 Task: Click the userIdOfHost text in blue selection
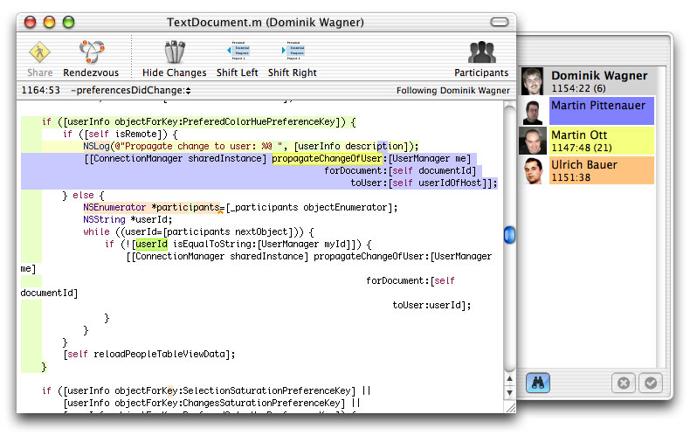[x=450, y=183]
